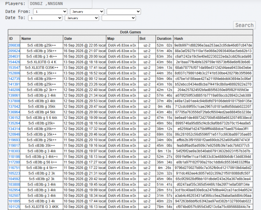Open game ID 101125
The image size is (261, 210).
coord(14,207)
